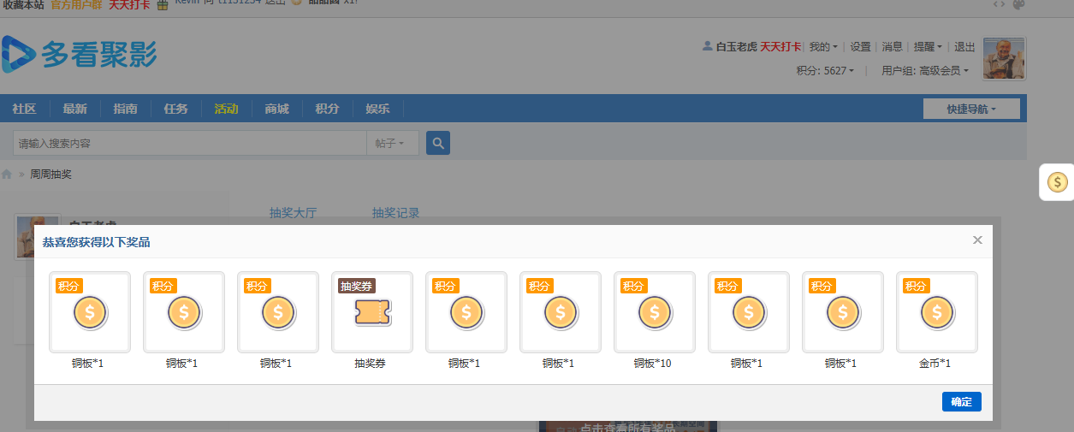Click the 多看聚影 site logo

pos(79,55)
